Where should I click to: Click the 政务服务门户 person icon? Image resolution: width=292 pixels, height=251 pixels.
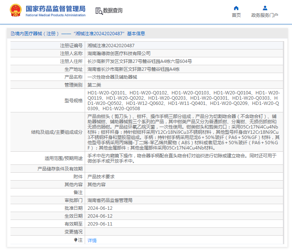click(265, 8)
